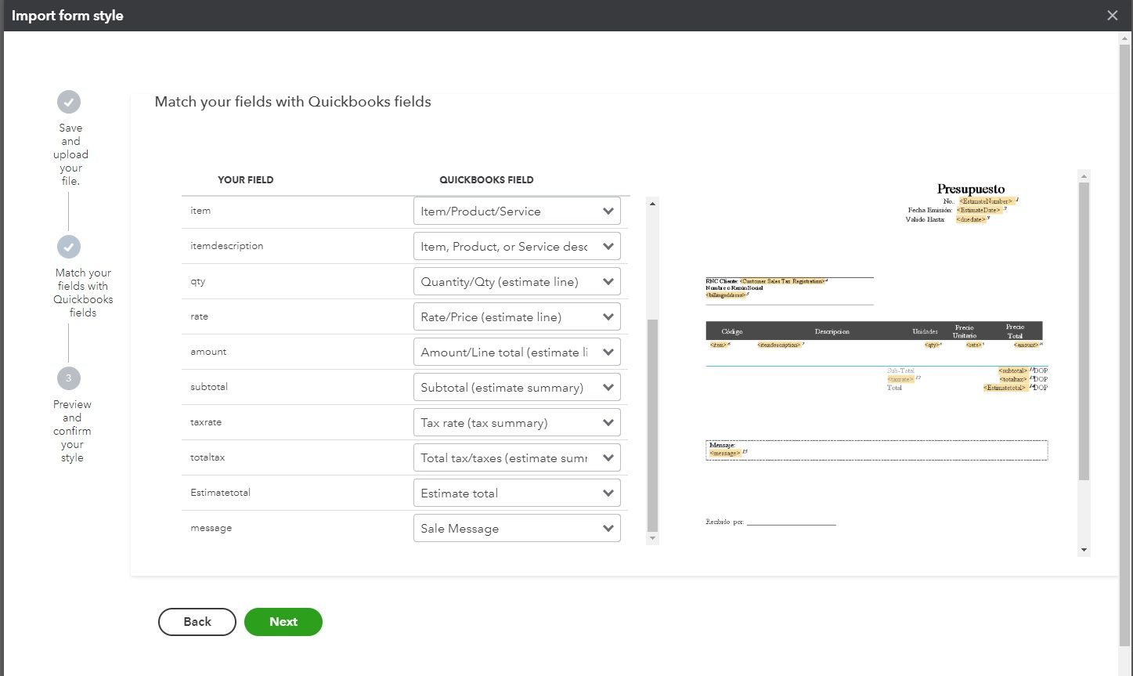Screen dimensions: 1133x676
Task: Open the Total tax/taxes dropdown
Action: pyautogui.click(x=517, y=457)
